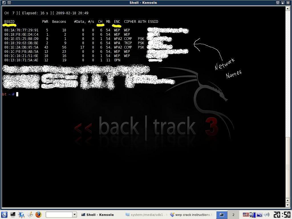Click BSSID 00:1E:E5:25:B8:D9
292x219 pixels.
(x=21, y=38)
